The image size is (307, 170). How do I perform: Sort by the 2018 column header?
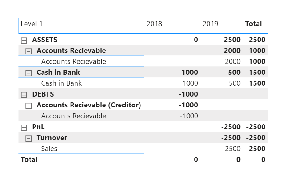[x=154, y=24]
